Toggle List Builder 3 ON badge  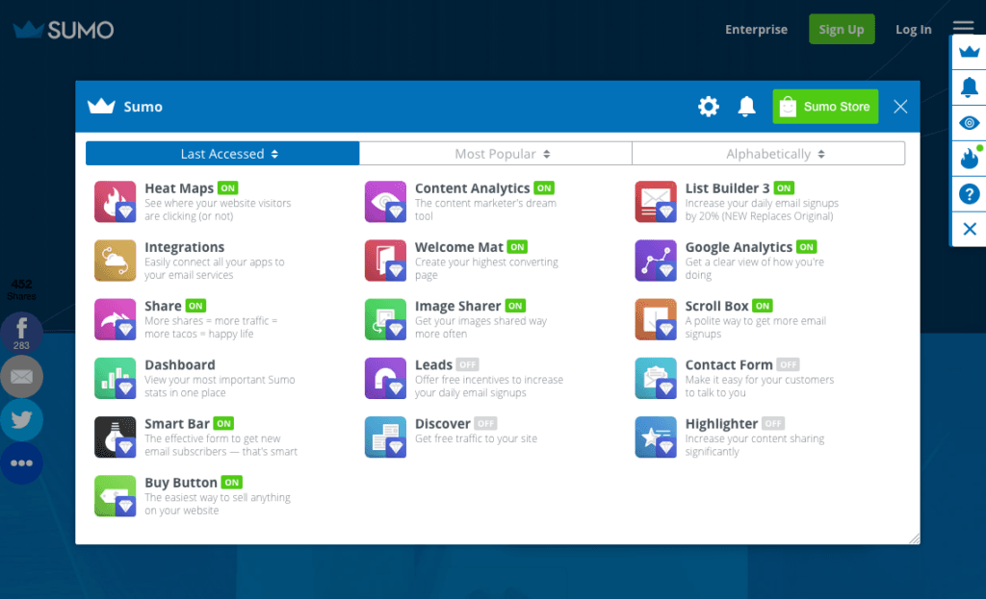tap(784, 187)
